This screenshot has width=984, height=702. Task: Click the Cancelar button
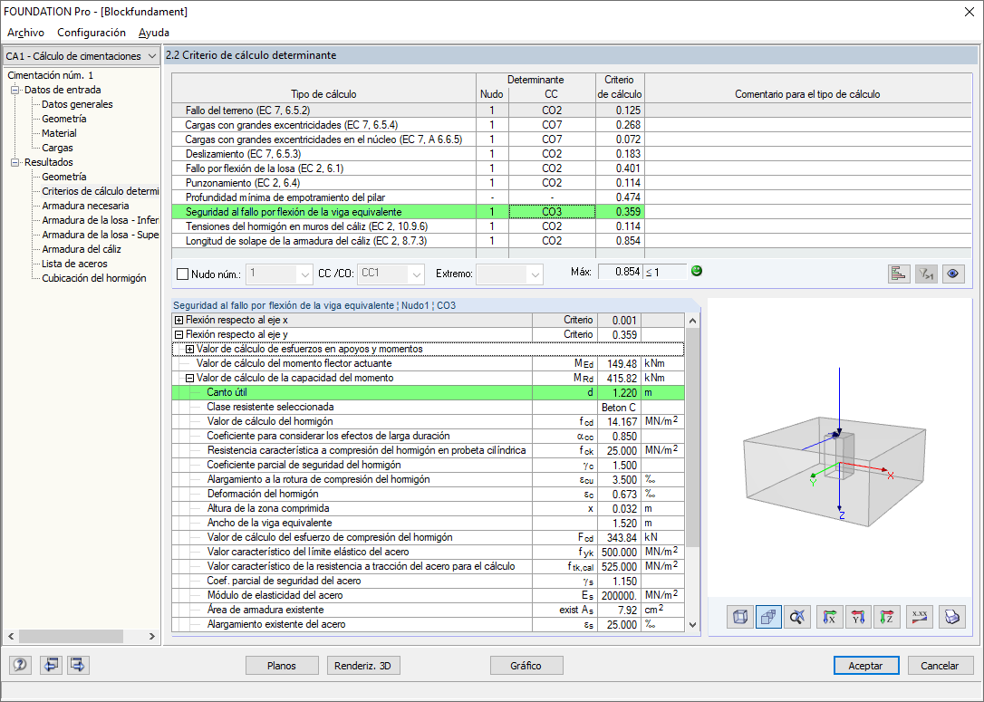tap(941, 666)
